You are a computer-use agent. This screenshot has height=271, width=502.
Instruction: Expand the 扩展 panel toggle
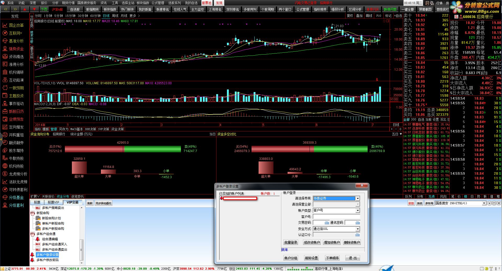pyautogui.click(x=35, y=196)
